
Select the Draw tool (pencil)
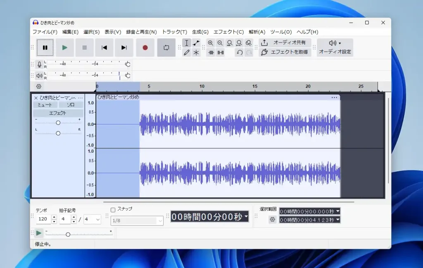tap(187, 52)
